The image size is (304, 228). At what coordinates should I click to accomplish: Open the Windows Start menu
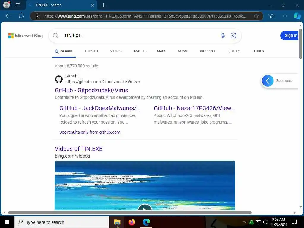7,222
